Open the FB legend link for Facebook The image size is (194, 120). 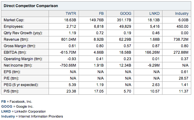click(3, 101)
